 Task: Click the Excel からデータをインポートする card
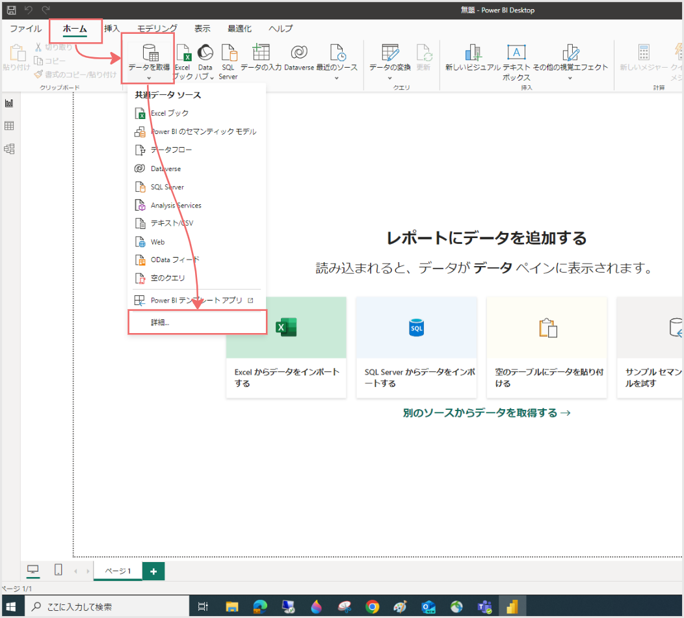(x=286, y=347)
